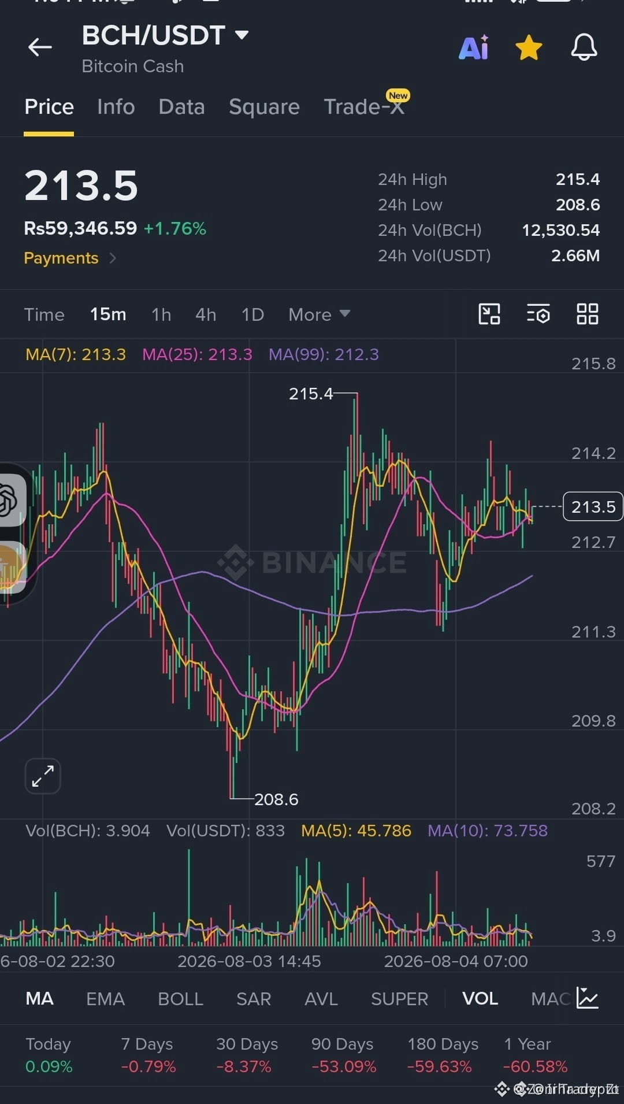Open chart display settings icon
624x1104 pixels.
538,314
